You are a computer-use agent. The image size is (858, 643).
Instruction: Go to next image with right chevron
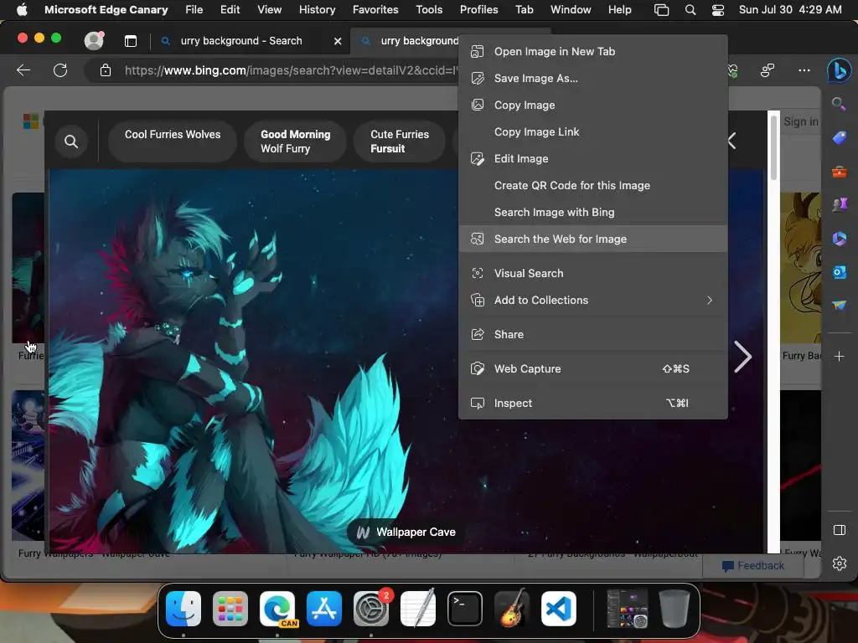tap(742, 357)
